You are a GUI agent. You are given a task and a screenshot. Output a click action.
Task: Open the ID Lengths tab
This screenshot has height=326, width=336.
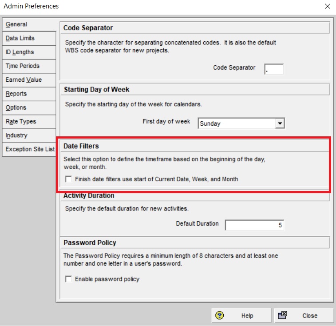(29, 52)
